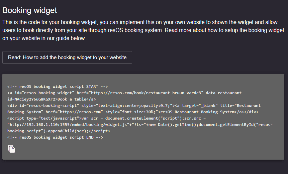This screenshot has width=288, height=174.
Task: Click the 192.168.1.110:1555 widget.js URL
Action: coord(68,125)
